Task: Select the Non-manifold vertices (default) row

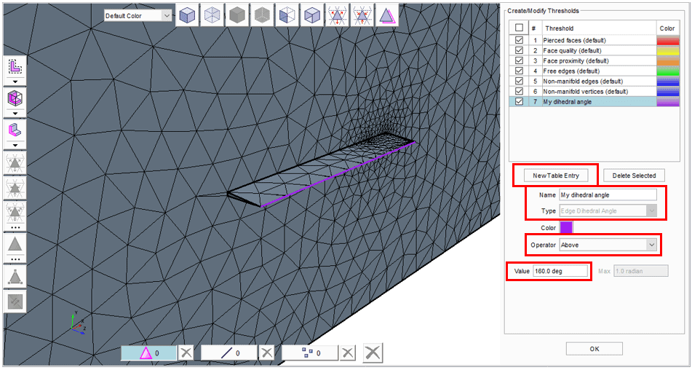Action: coord(594,91)
